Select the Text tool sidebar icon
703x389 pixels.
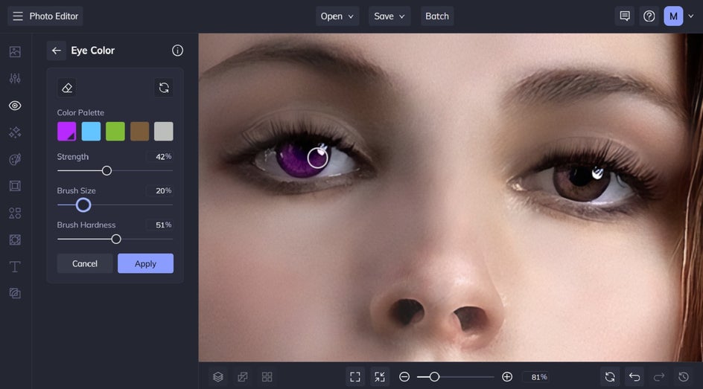click(x=15, y=267)
